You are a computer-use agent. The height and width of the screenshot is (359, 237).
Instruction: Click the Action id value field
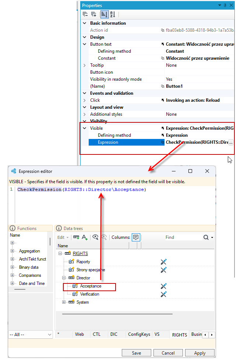click(200, 30)
